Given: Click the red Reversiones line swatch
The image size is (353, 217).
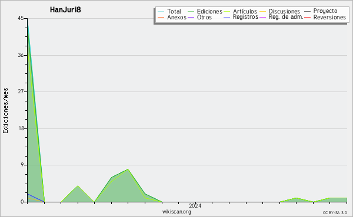Looking at the screenshot, I should pos(308,17).
